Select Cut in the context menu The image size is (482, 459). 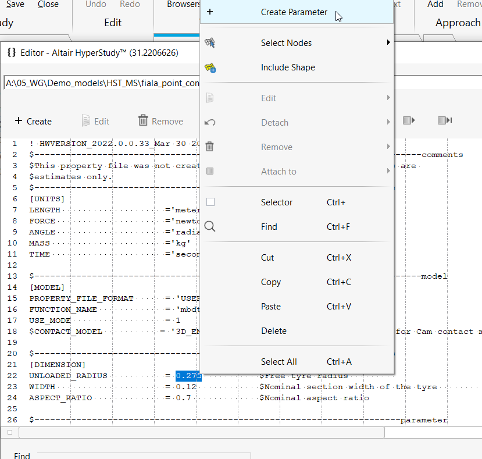tap(297, 258)
